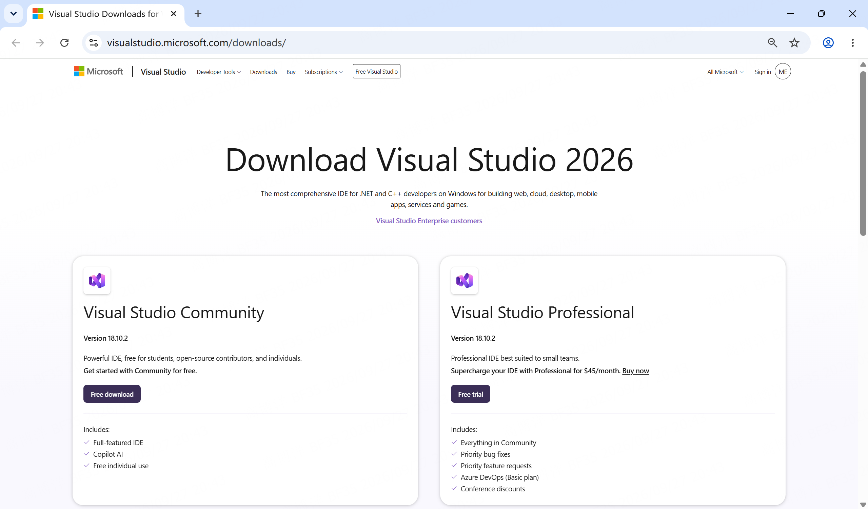Click the Visual Studio Community product icon
Screen dimensions: 868x509
point(97,281)
